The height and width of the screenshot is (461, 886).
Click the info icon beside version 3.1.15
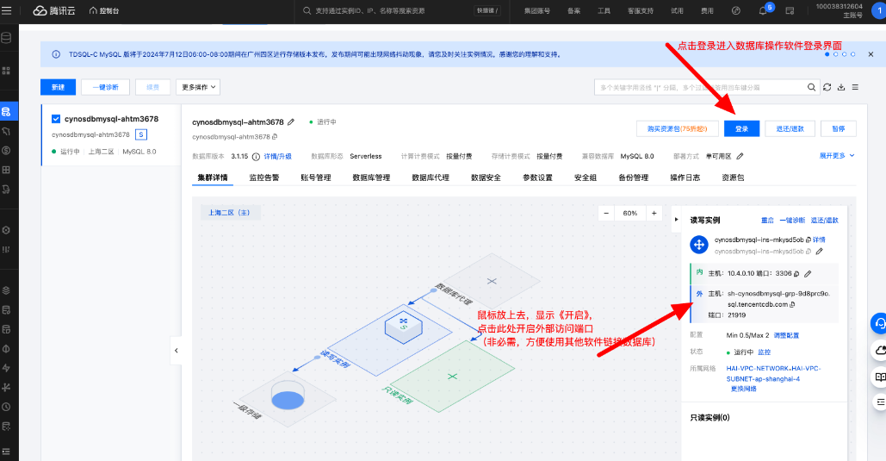[x=256, y=157]
